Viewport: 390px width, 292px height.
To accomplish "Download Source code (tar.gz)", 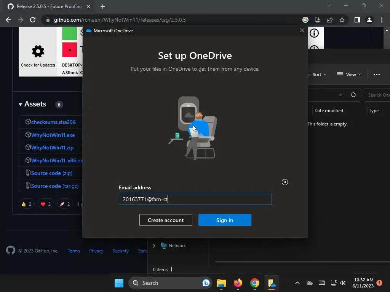I will click(55, 186).
